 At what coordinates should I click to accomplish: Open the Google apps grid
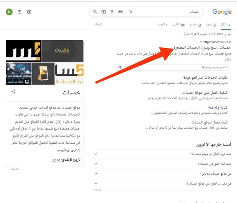click(x=19, y=12)
